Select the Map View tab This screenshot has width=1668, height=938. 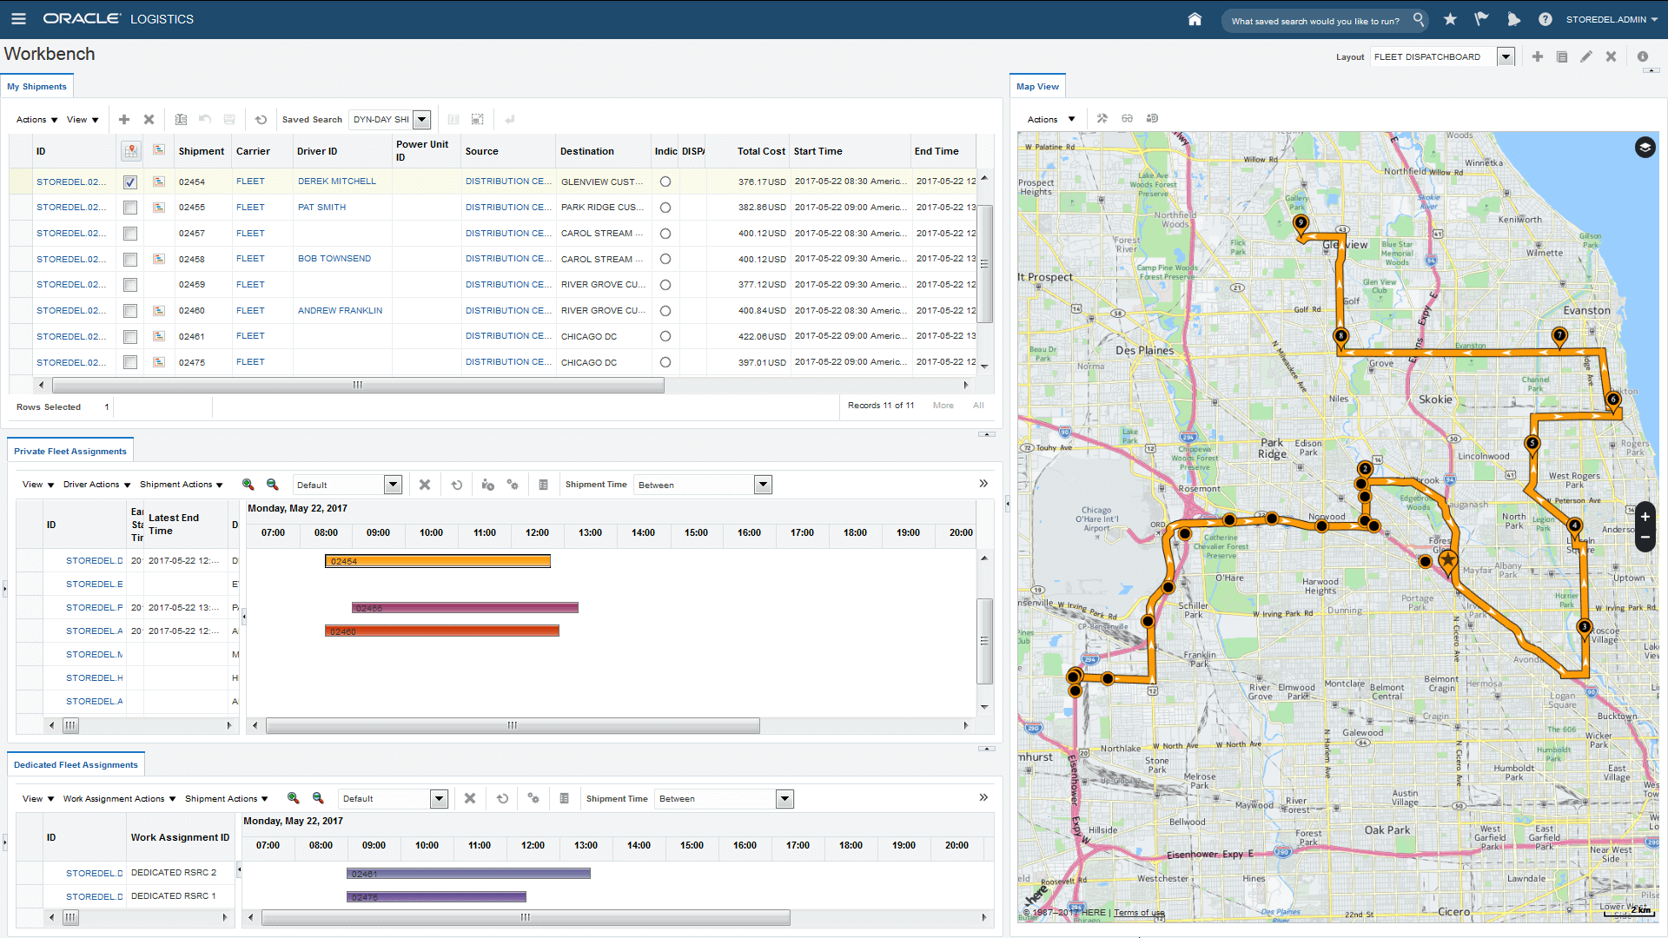1037,87
